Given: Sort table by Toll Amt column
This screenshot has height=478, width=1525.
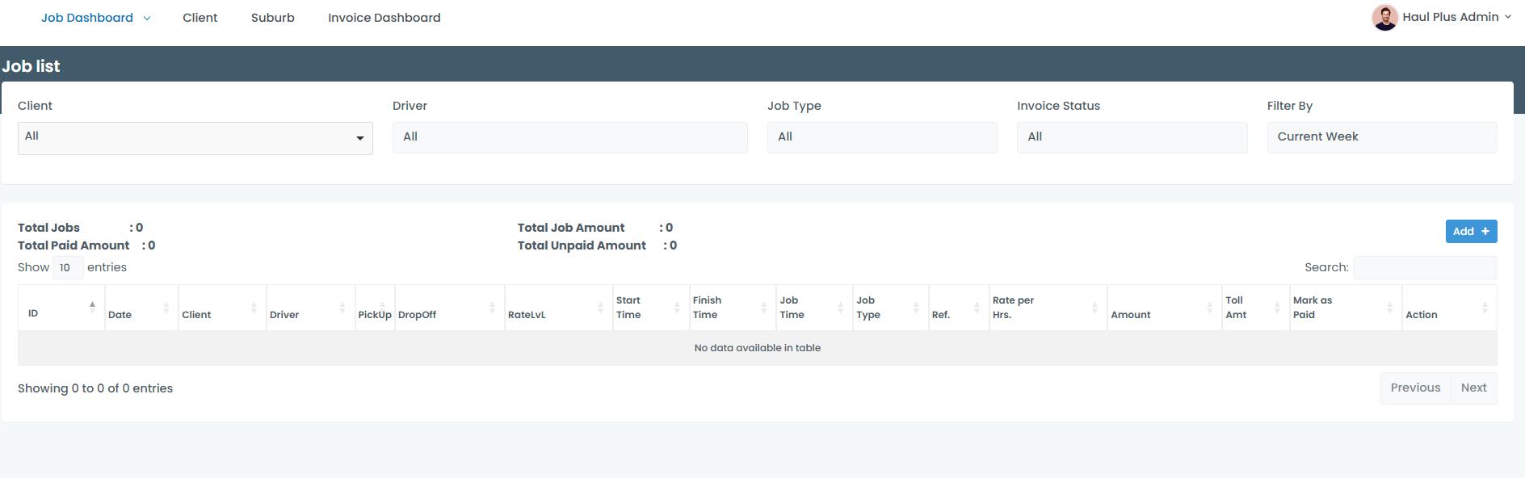Looking at the screenshot, I should click(x=1256, y=308).
